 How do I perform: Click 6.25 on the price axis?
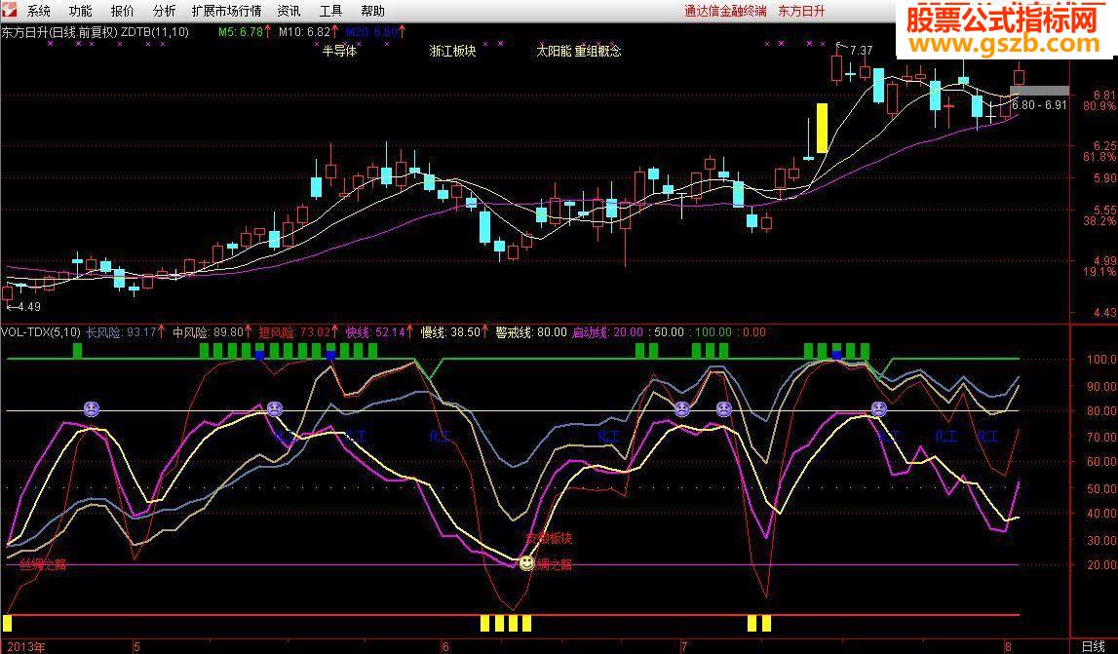[1104, 145]
